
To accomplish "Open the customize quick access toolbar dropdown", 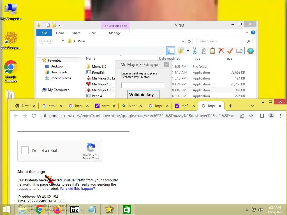I will point(59,25).
